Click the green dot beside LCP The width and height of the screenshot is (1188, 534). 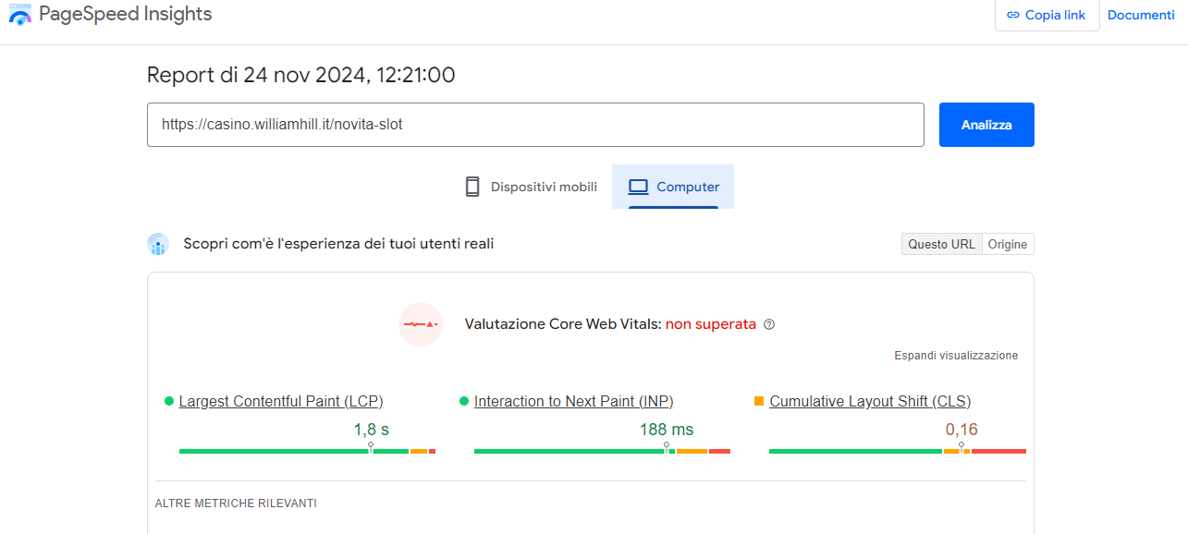169,401
